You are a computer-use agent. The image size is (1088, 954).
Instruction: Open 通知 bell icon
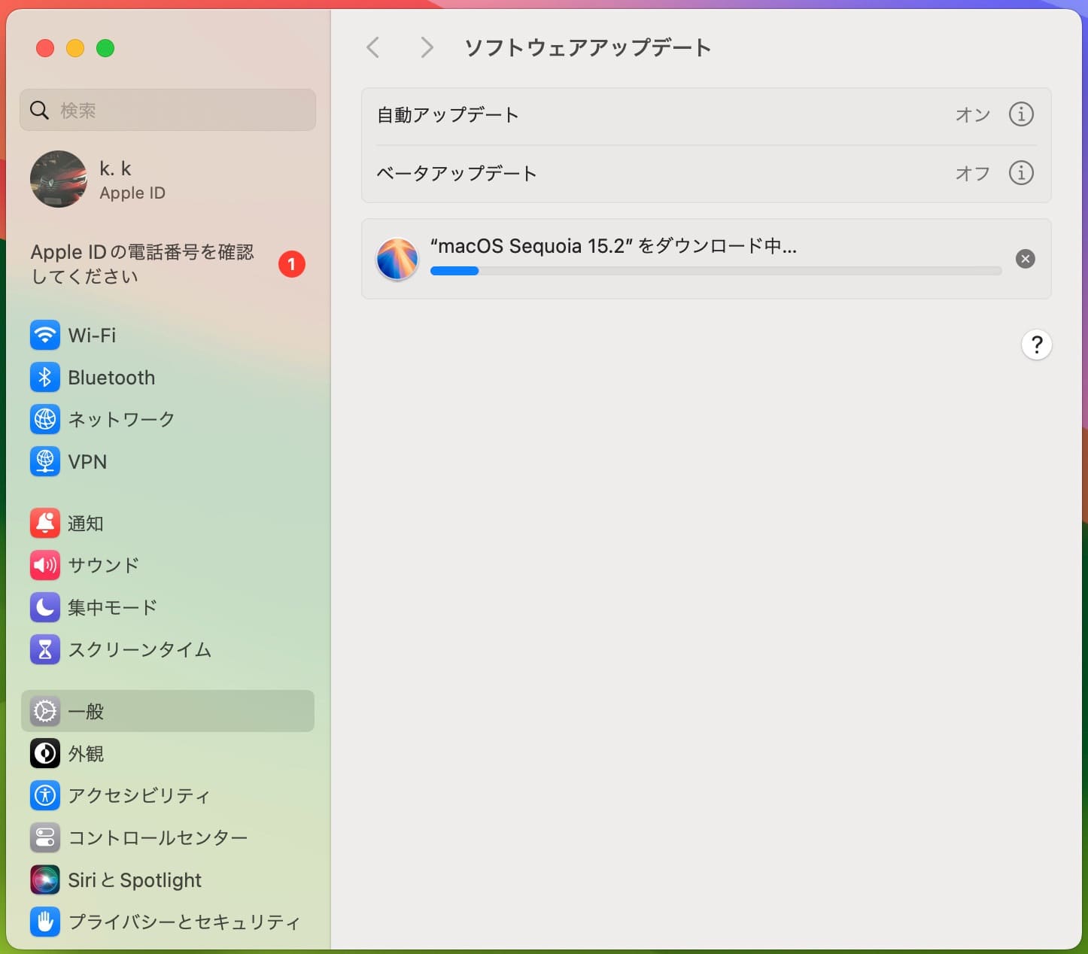tap(45, 523)
